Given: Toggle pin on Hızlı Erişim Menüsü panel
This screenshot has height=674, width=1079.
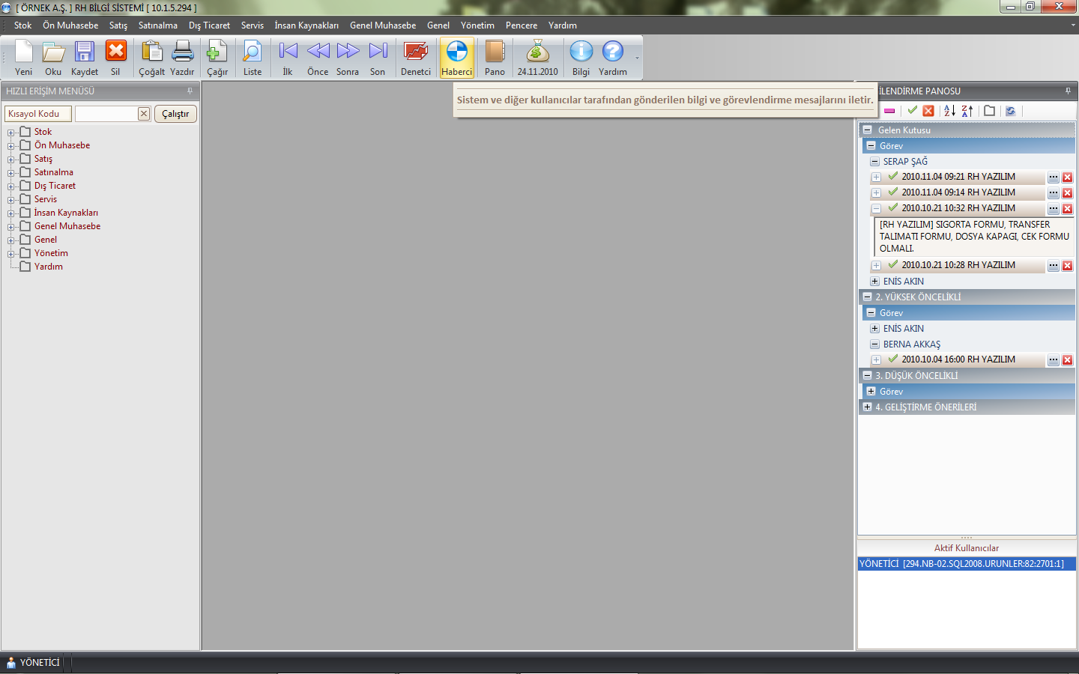Looking at the screenshot, I should (190, 91).
